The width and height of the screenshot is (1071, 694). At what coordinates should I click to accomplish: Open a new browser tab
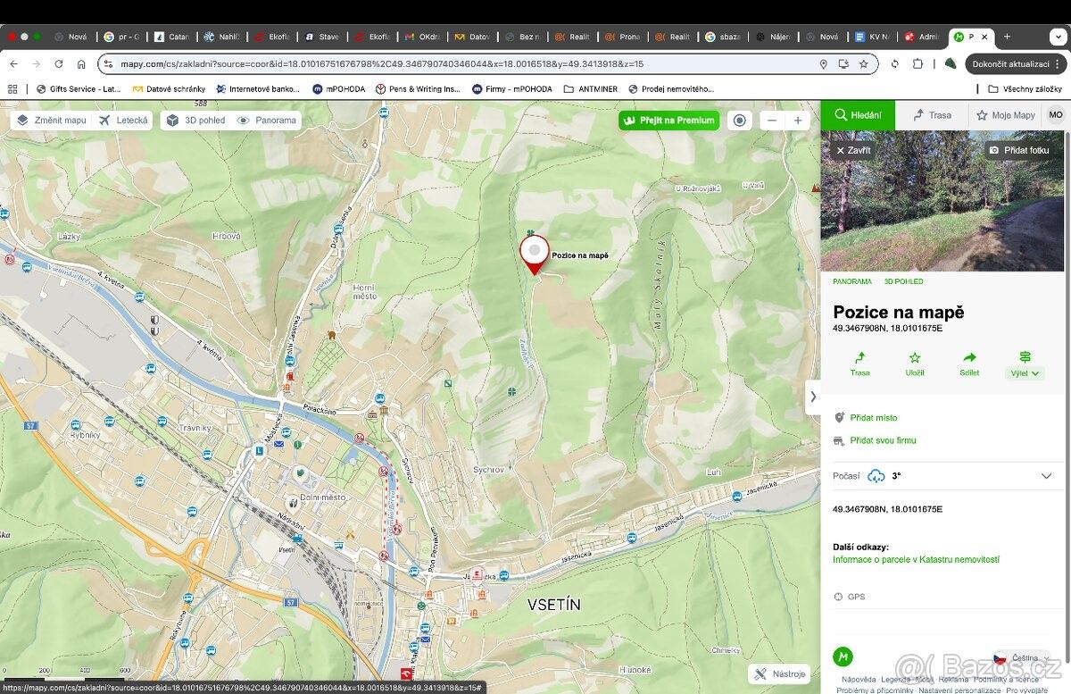click(x=1008, y=37)
